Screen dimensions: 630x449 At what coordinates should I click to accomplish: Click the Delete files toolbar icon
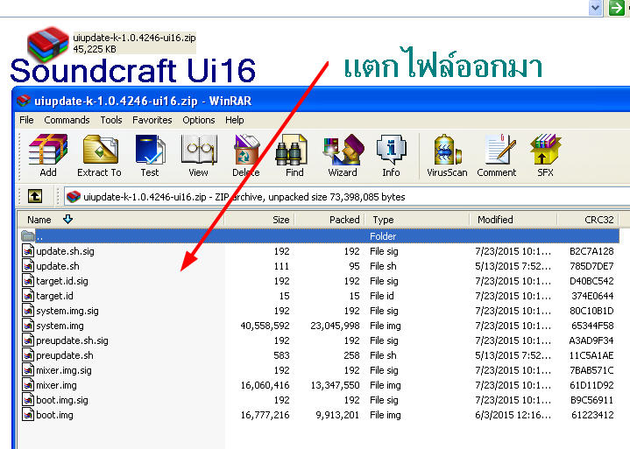pos(246,156)
